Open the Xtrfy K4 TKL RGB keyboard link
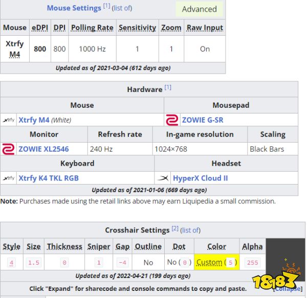307x298 pixels. 49,178
